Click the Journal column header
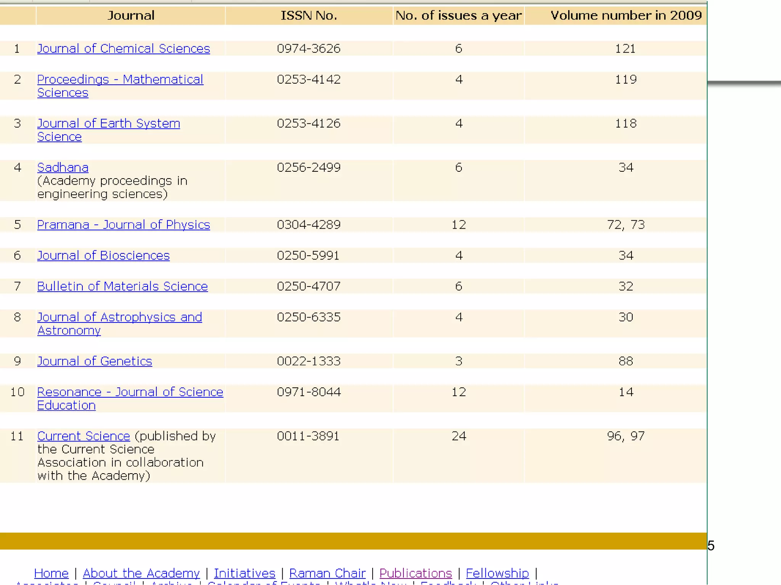Viewport: 781px width, 585px height. coord(130,15)
